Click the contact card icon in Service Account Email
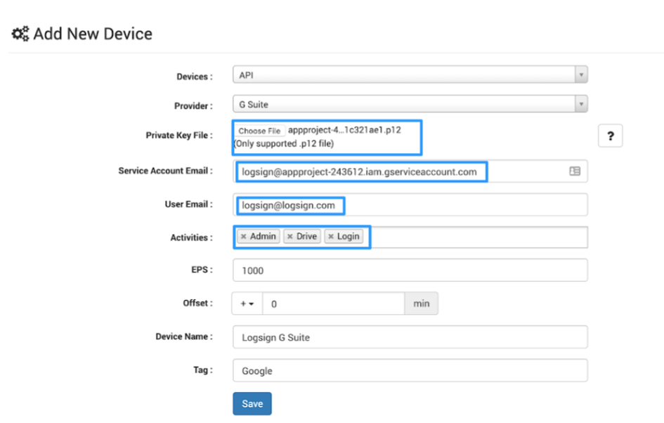The height and width of the screenshot is (423, 664). click(x=575, y=171)
